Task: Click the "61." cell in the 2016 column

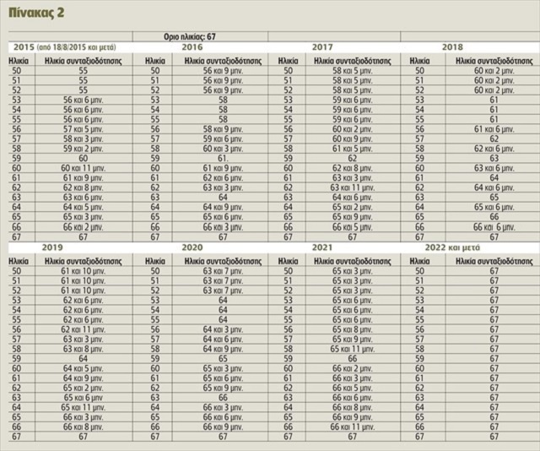Action: coord(223,158)
